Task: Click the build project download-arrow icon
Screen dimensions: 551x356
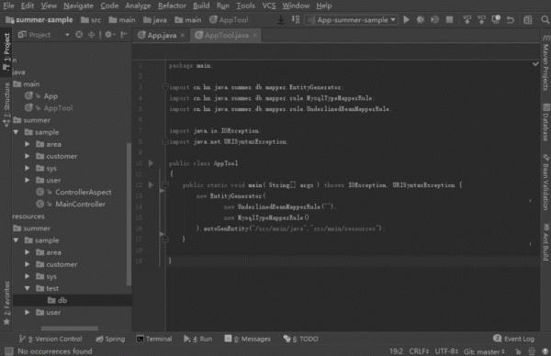Action: 281,20
